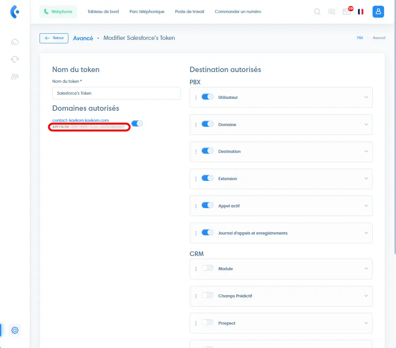Click the Retour button

(54, 38)
